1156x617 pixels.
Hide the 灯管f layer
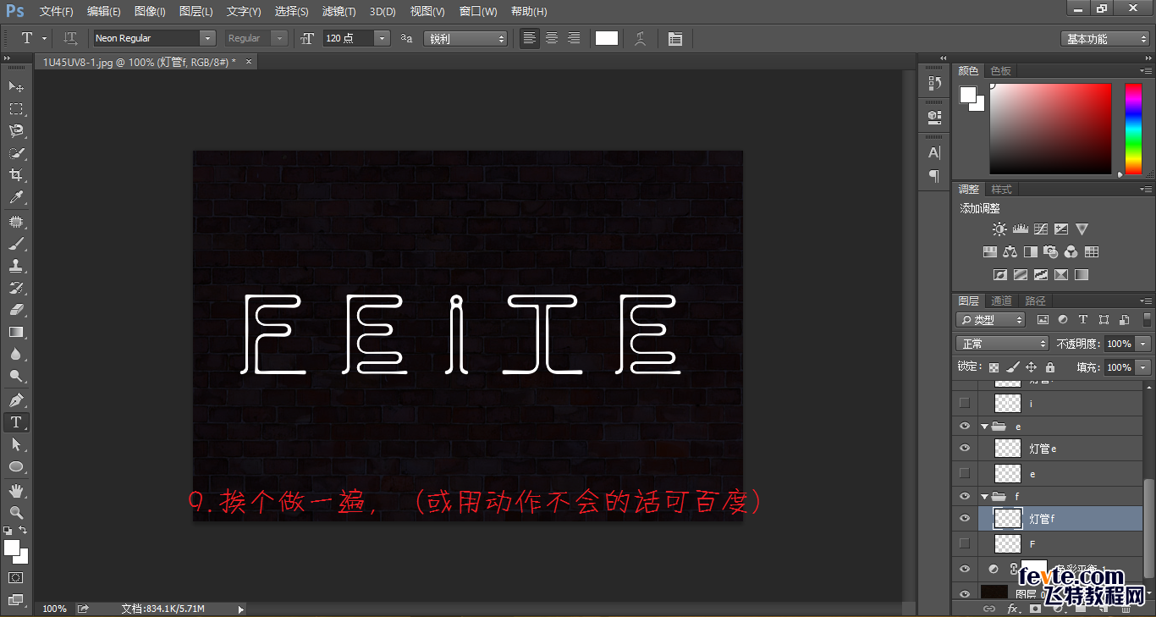pos(964,518)
